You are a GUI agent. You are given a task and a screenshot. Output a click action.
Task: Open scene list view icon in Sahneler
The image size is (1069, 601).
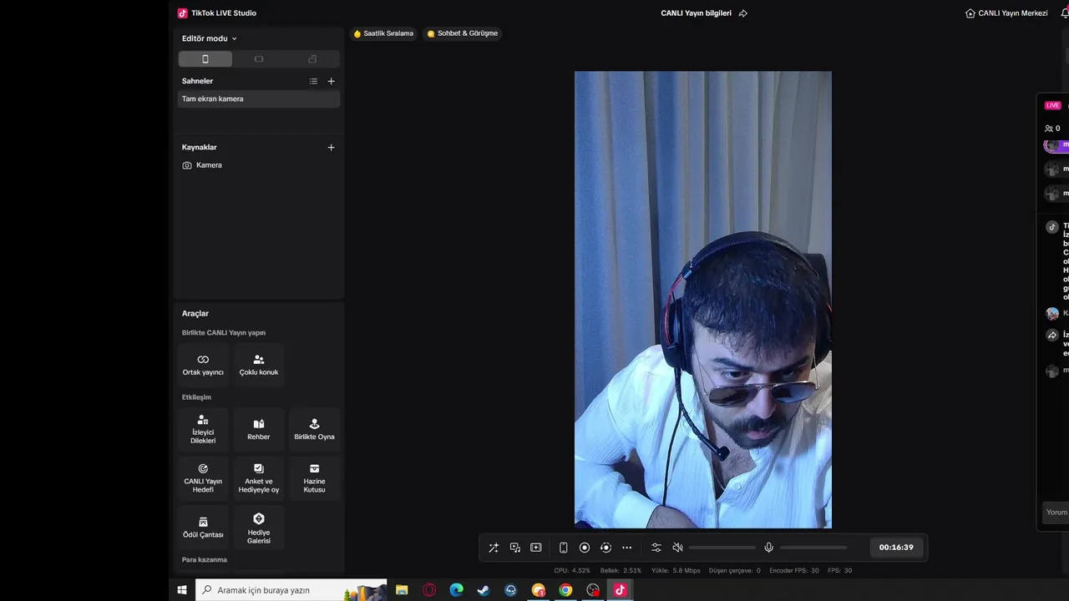(x=313, y=81)
